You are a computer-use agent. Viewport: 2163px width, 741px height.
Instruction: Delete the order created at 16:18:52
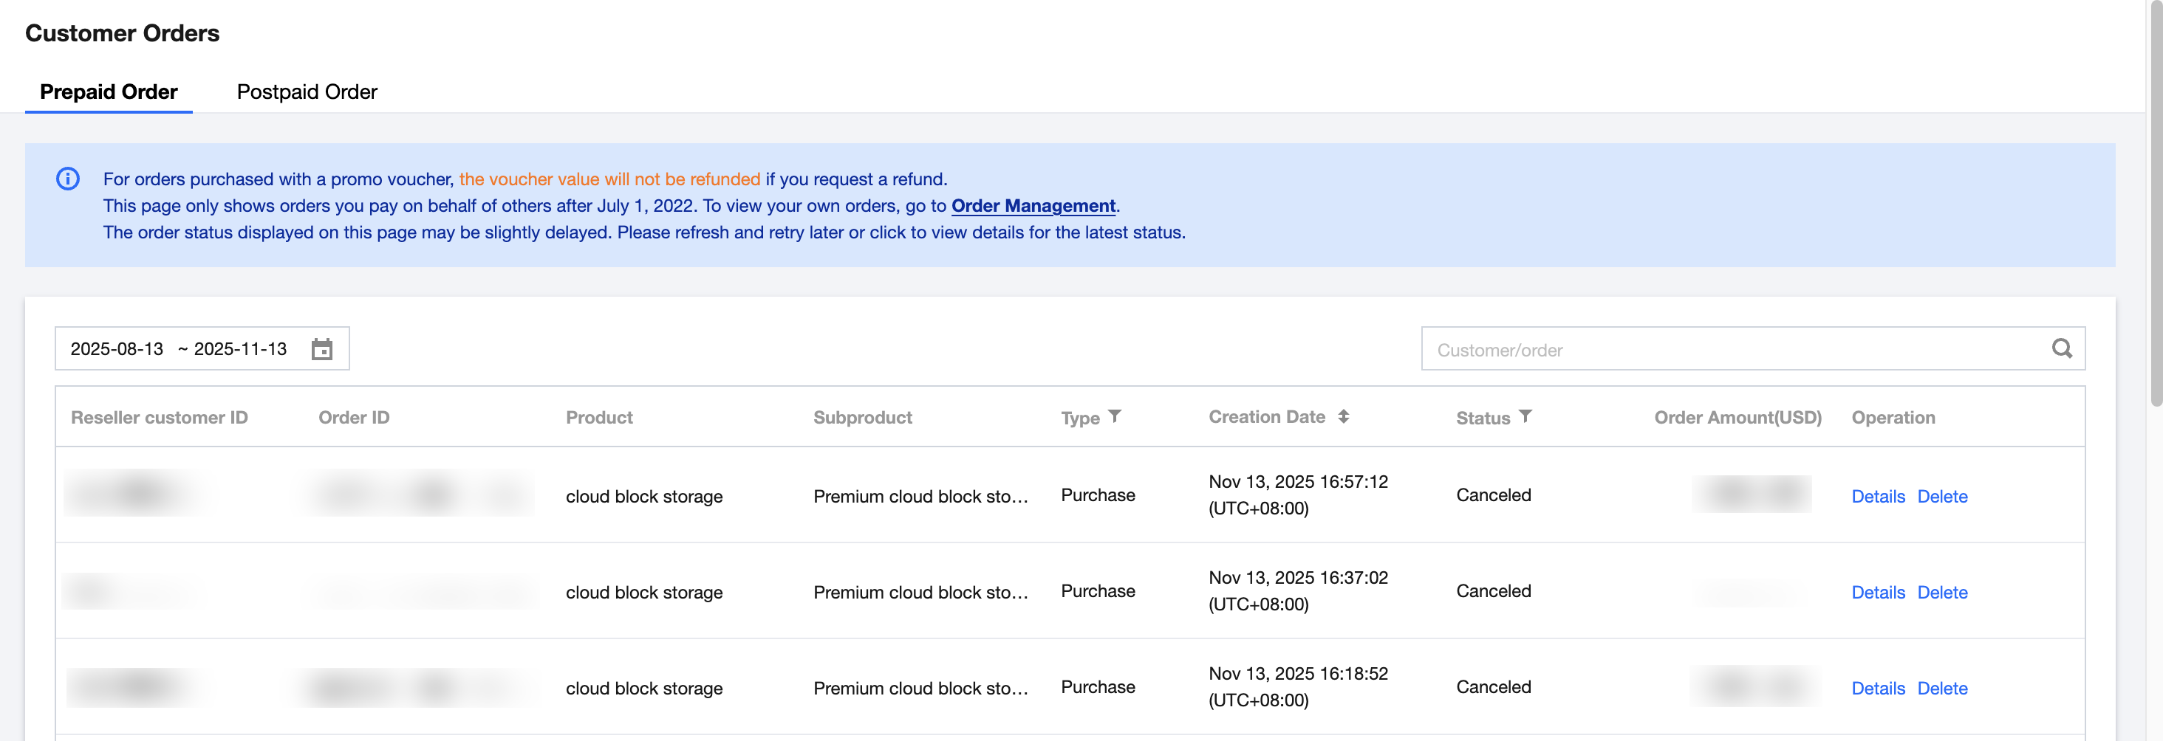pos(1941,687)
